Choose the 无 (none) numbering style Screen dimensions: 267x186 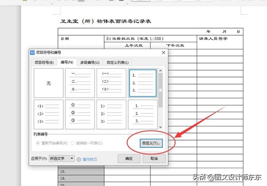click(49, 83)
